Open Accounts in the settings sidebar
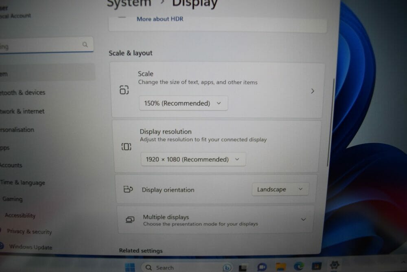Screen dimensions: 407x272 click(x=11, y=165)
